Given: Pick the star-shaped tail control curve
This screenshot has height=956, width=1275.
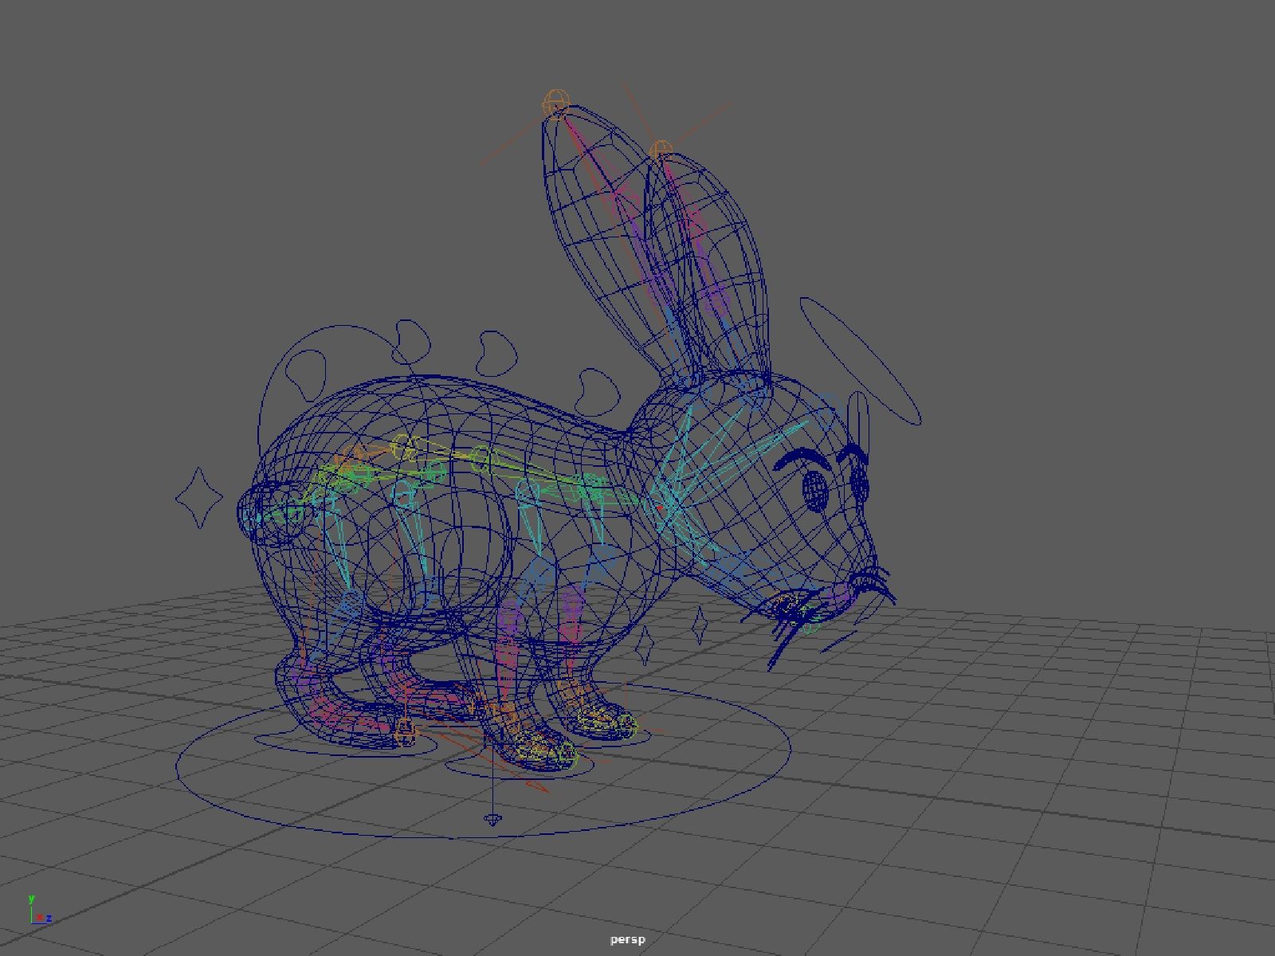Looking at the screenshot, I should coord(199,497).
